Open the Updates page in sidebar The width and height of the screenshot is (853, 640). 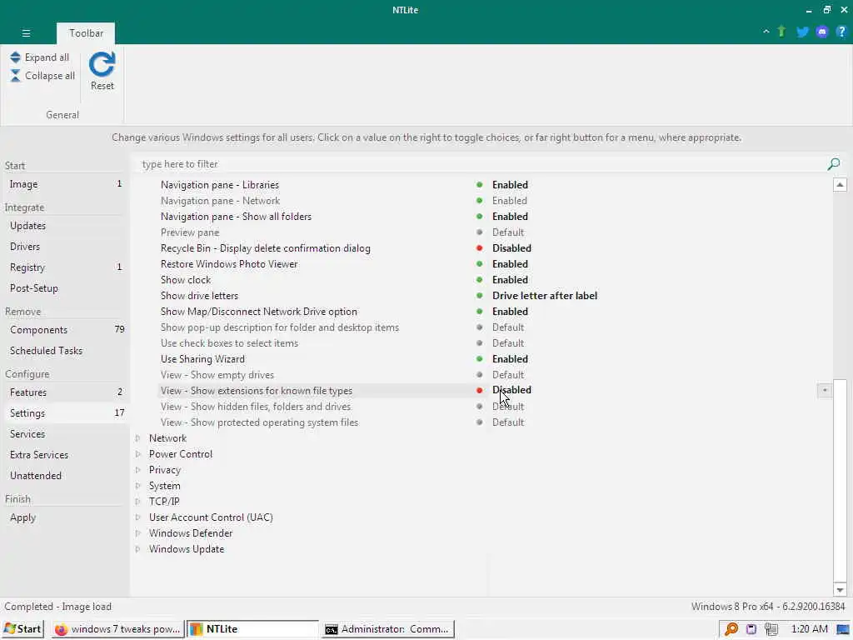click(64, 226)
